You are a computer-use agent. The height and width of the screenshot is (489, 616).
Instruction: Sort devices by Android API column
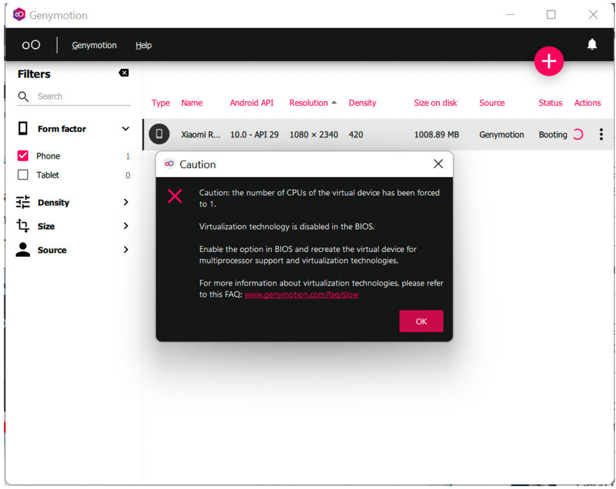click(x=252, y=103)
